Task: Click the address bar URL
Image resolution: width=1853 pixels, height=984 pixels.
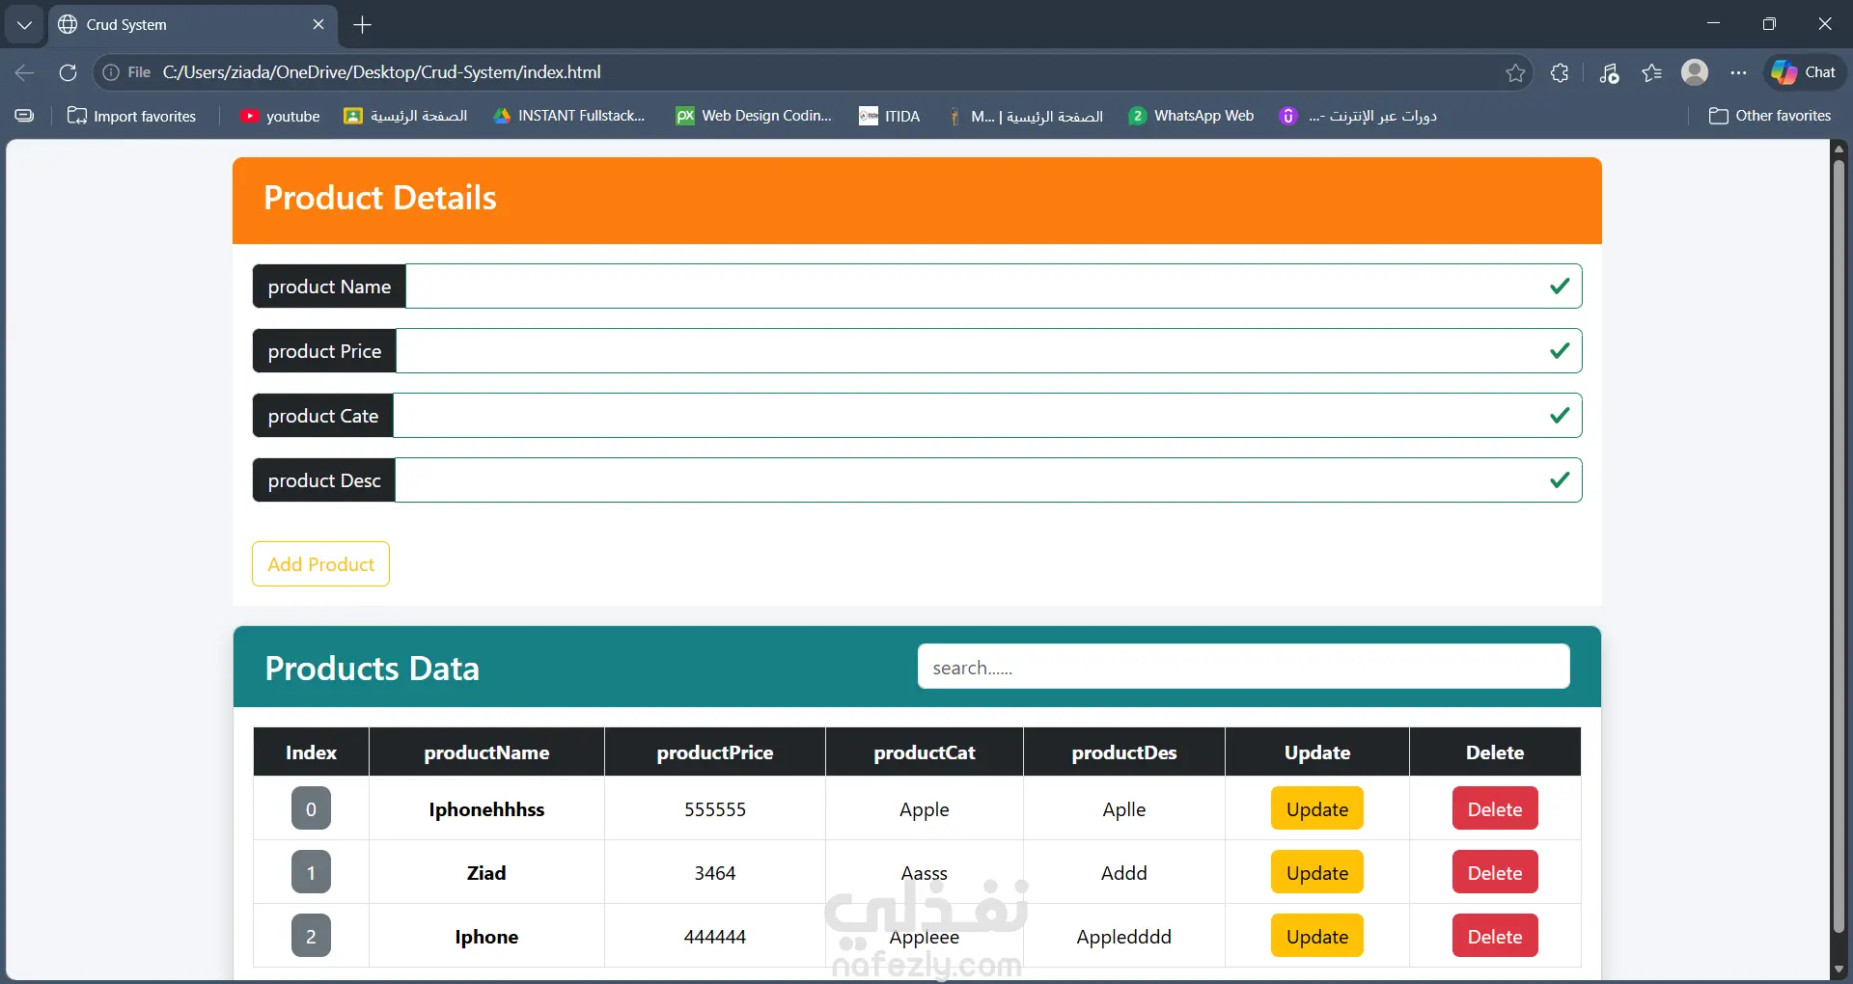Action: click(x=381, y=72)
